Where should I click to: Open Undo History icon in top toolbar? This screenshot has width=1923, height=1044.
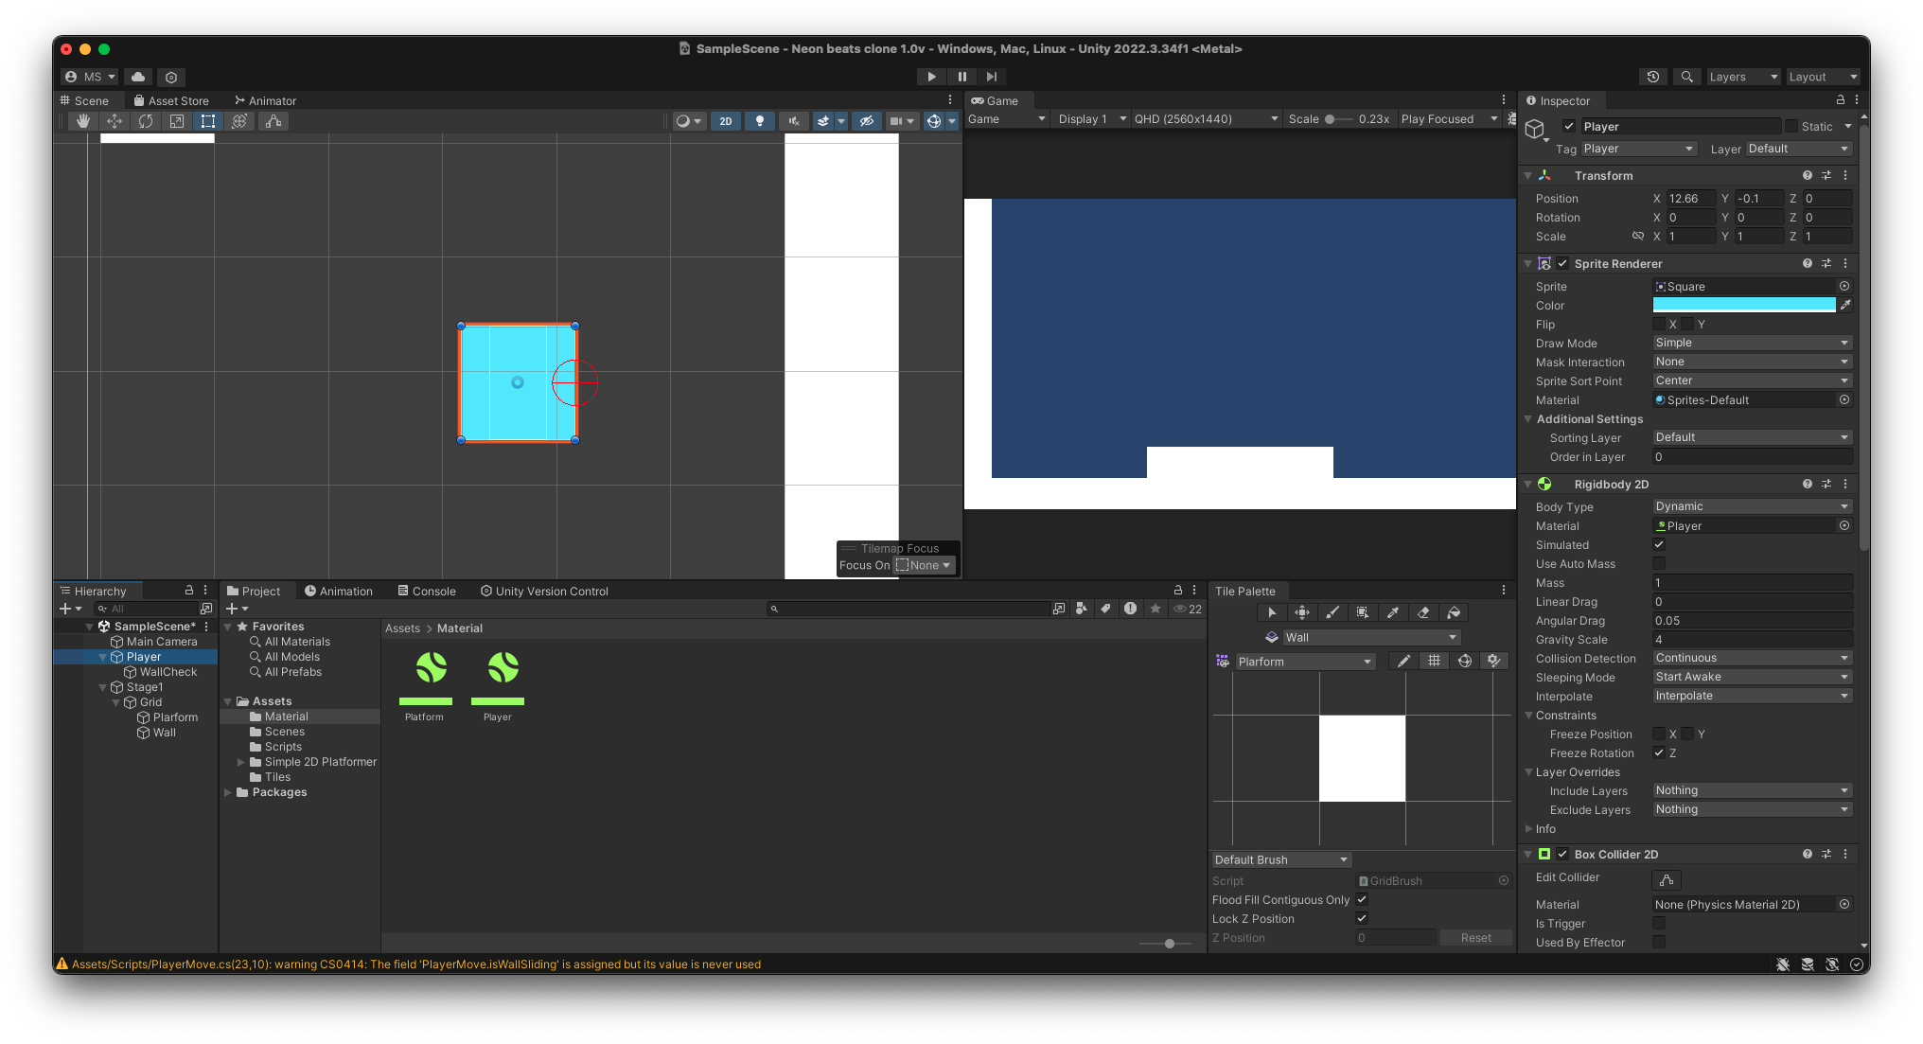pos(1653,77)
